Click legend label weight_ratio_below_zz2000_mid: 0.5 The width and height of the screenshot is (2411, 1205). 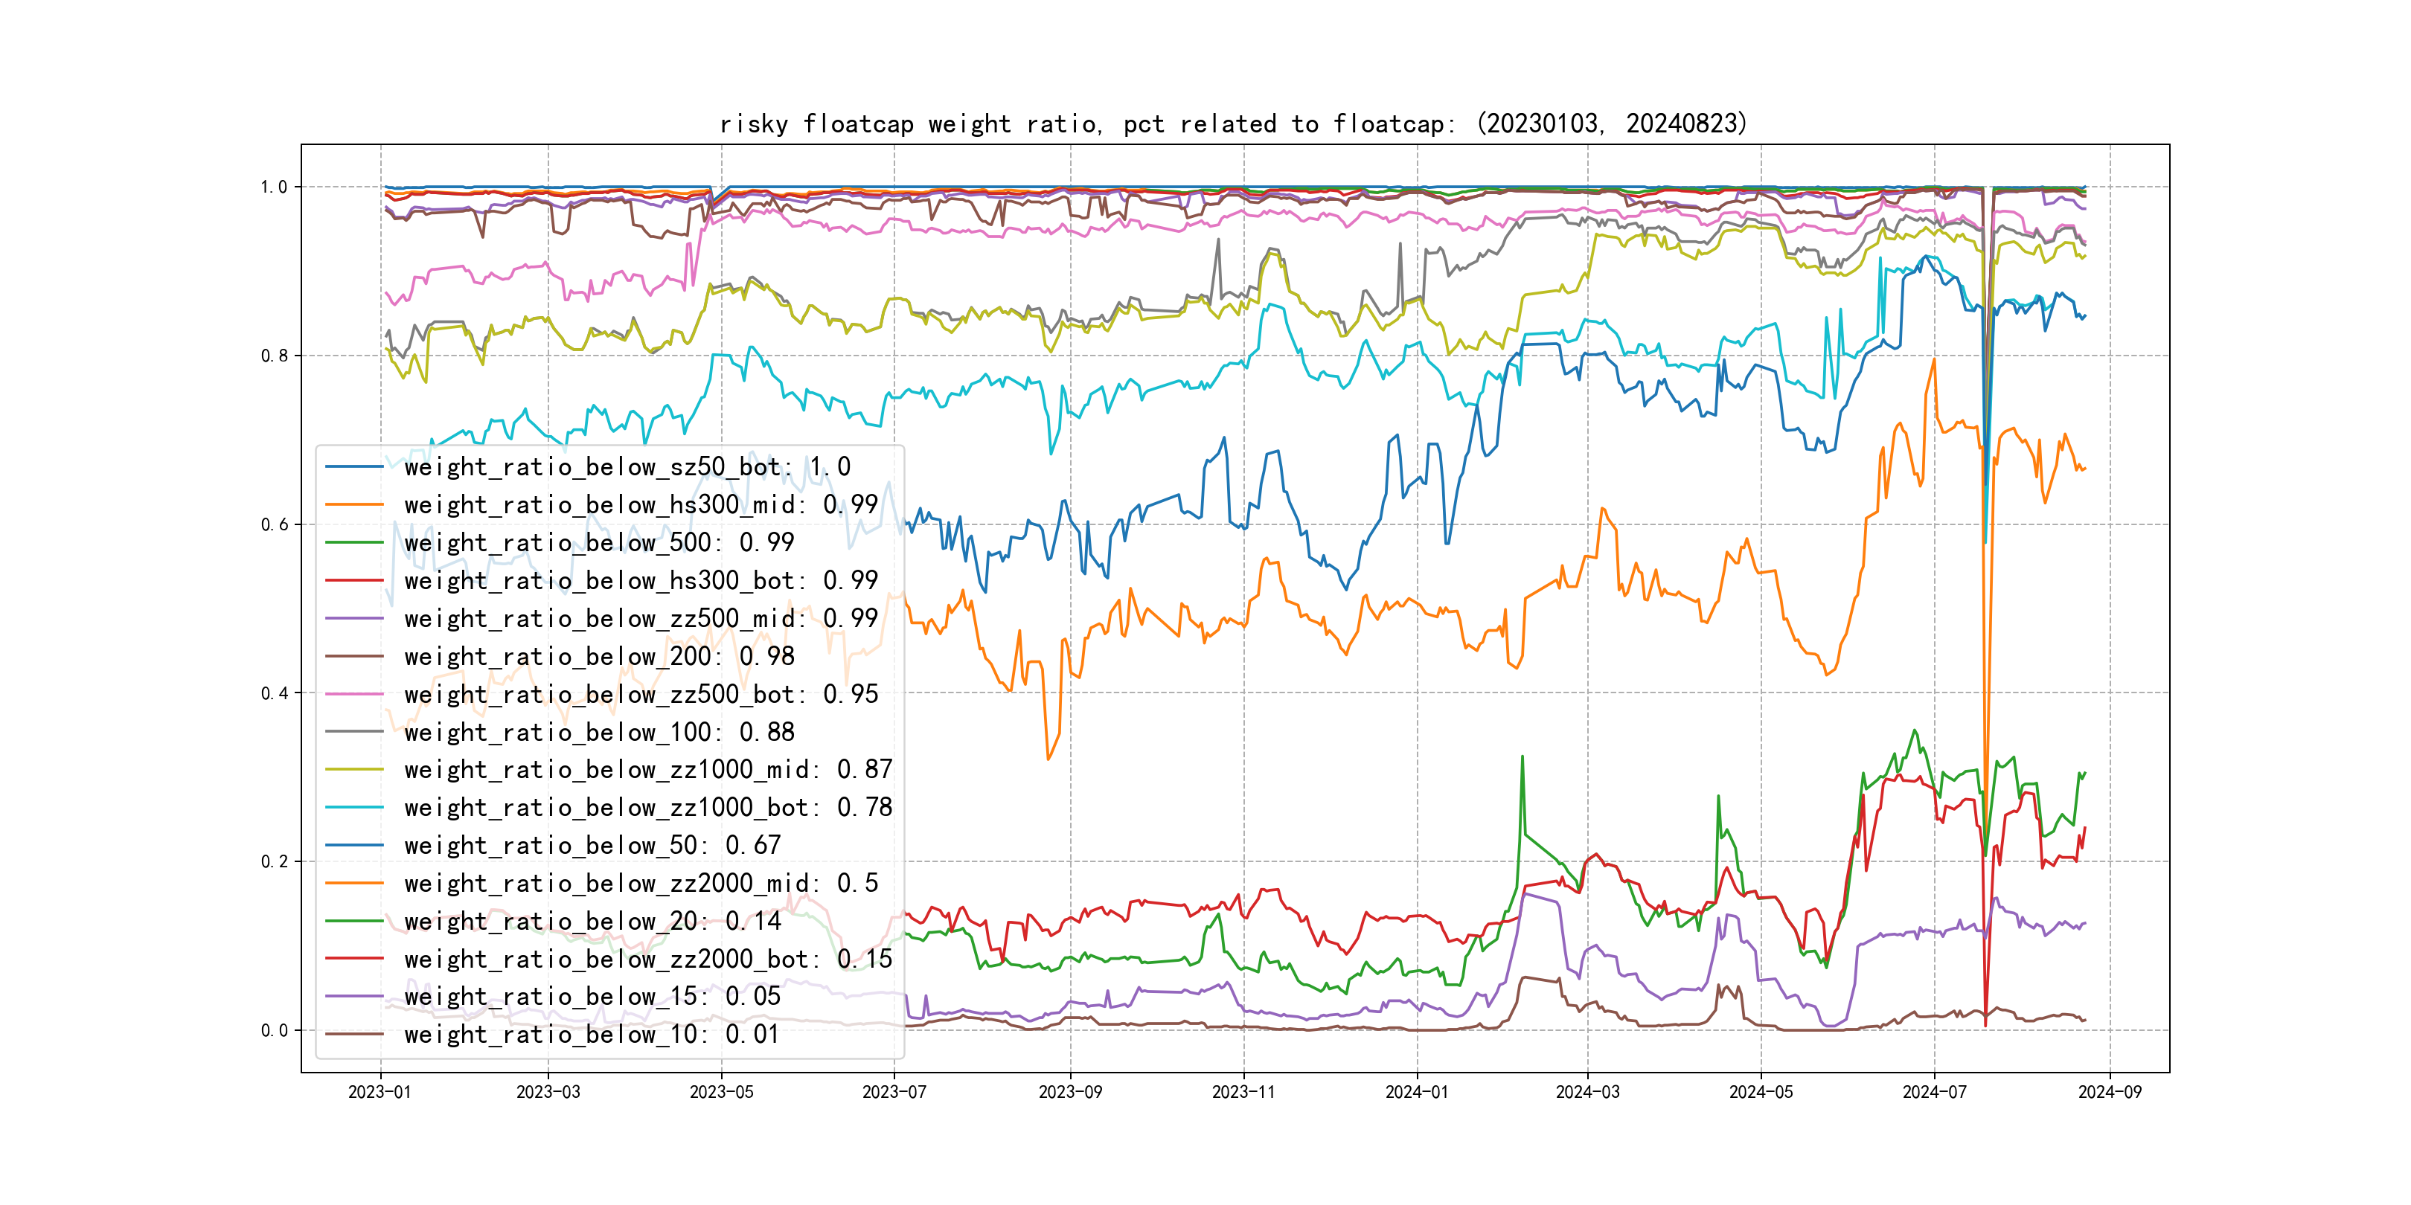(641, 883)
